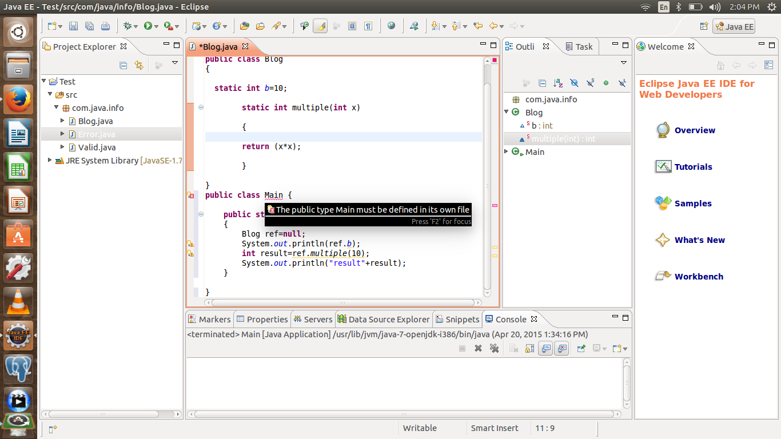Open the Outline view menu dropdown arrow
The image size is (781, 439).
point(624,62)
